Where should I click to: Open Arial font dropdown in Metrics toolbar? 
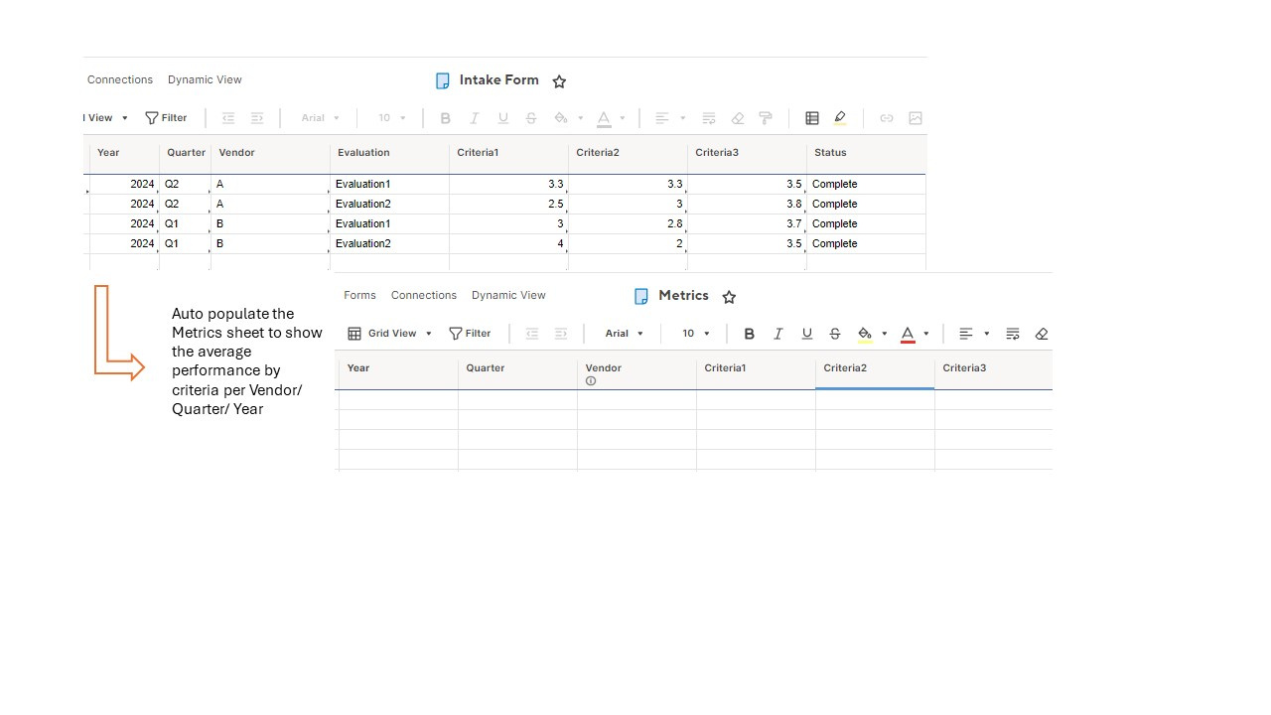click(x=625, y=334)
